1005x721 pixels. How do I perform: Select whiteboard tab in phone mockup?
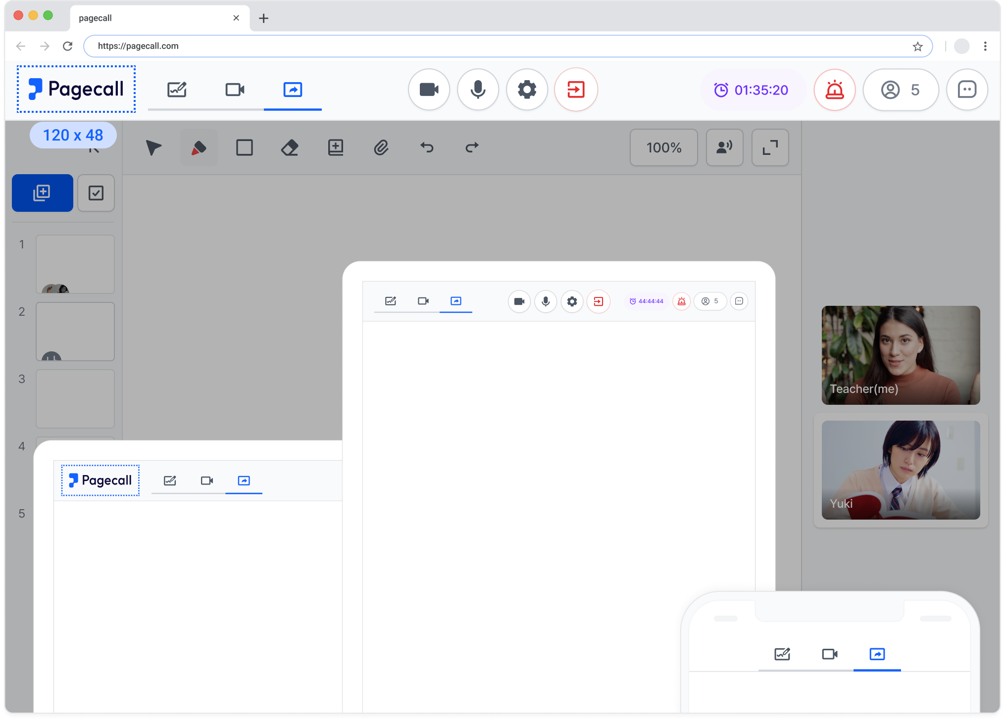coord(782,654)
